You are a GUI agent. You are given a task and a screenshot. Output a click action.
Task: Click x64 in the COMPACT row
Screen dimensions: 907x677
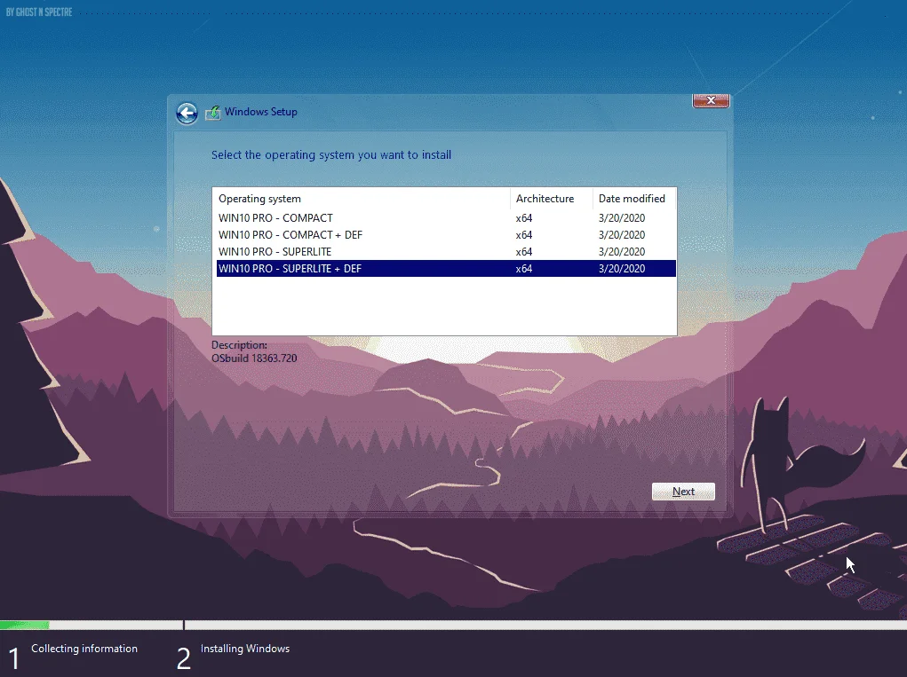pos(524,218)
